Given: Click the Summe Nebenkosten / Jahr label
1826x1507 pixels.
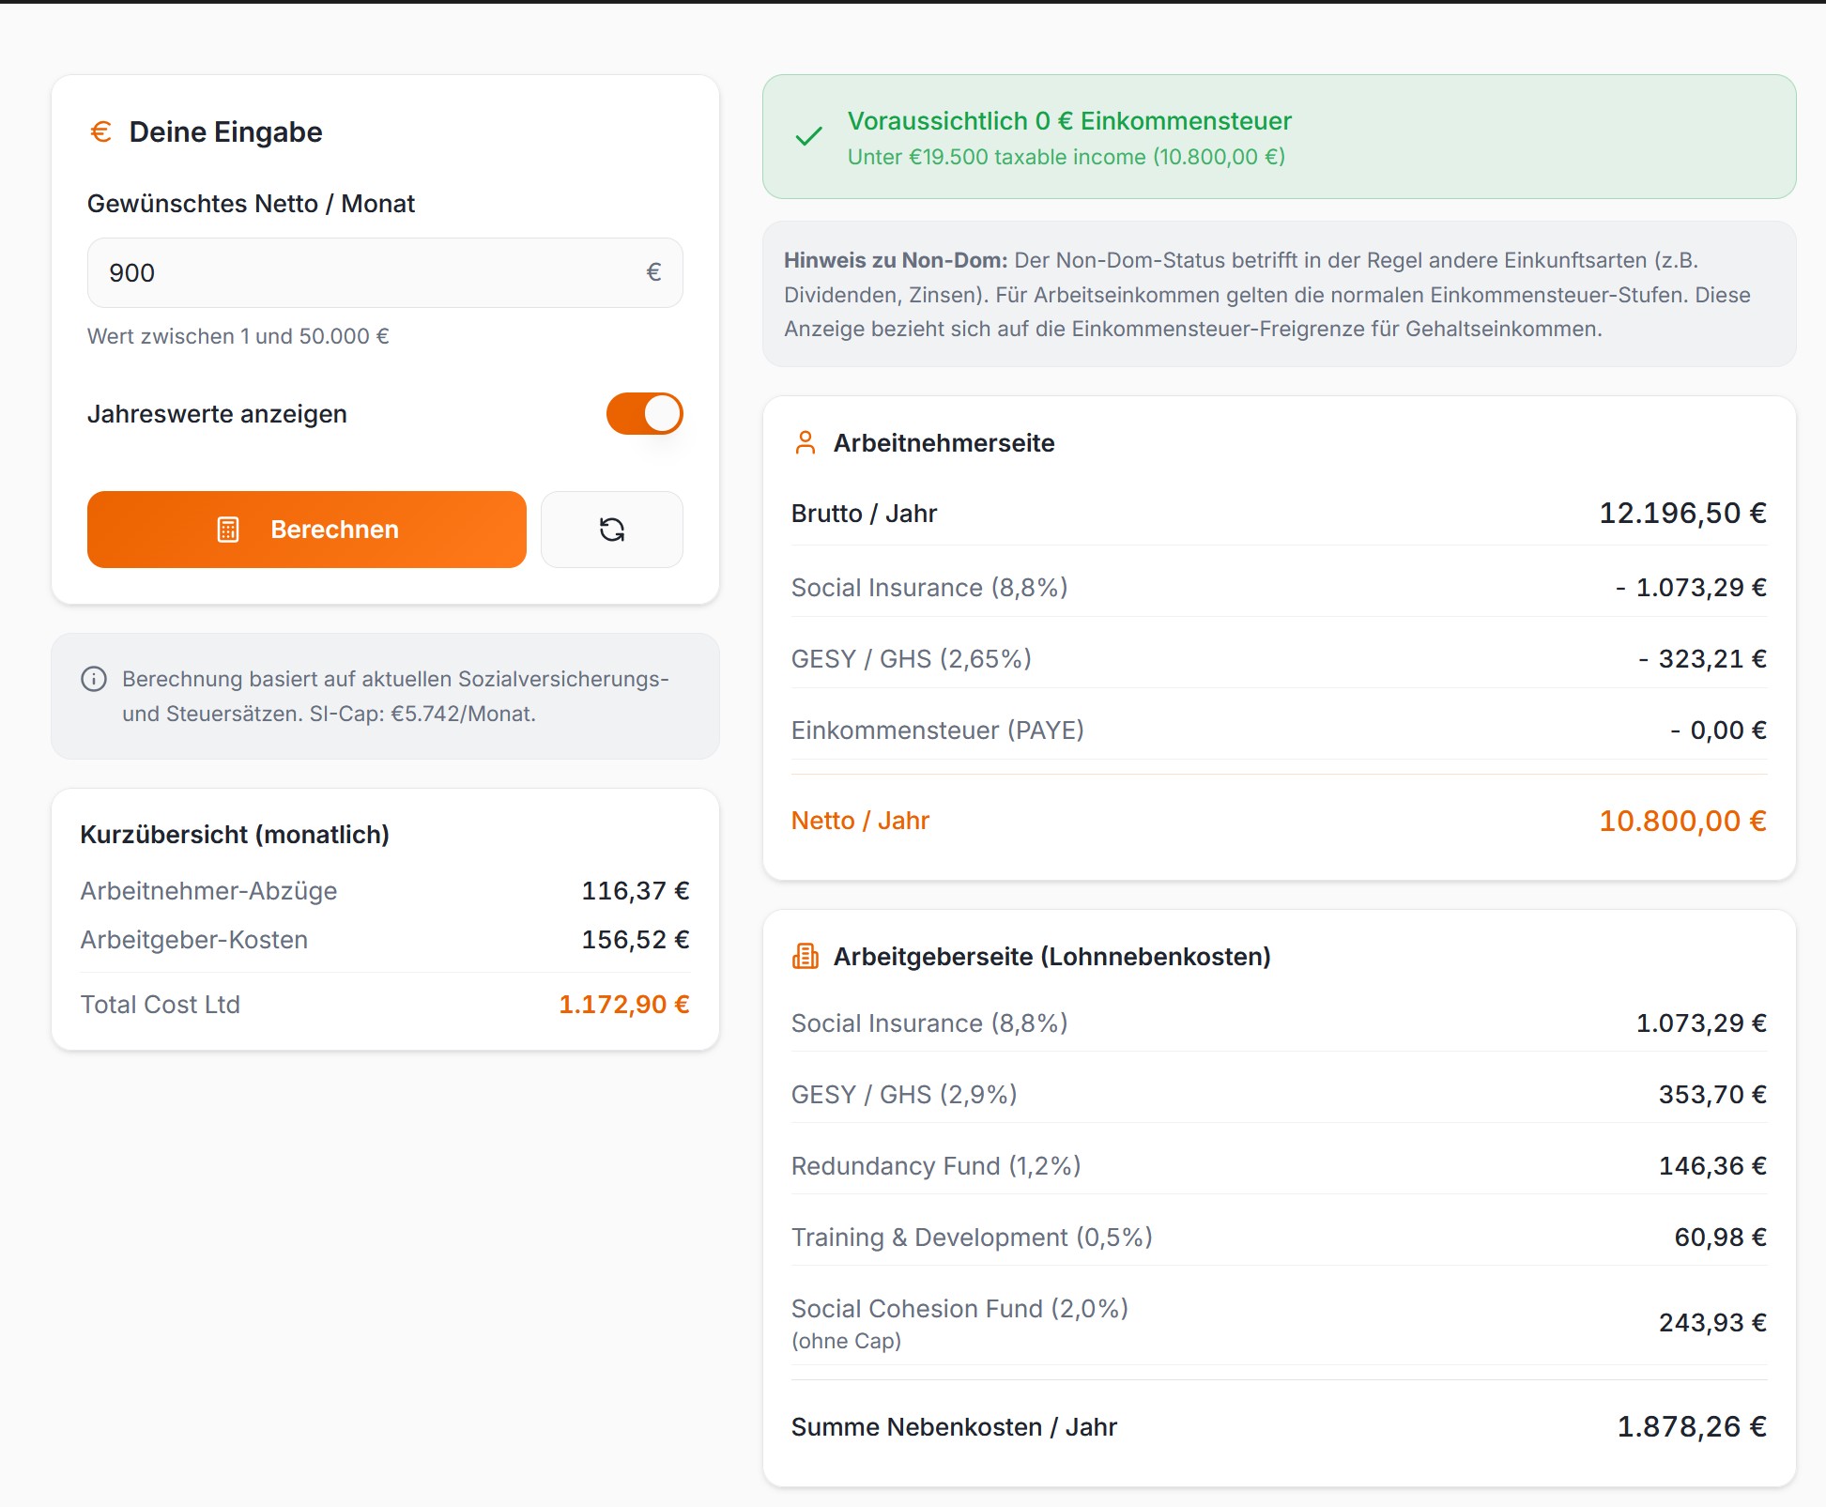Looking at the screenshot, I should (x=954, y=1427).
